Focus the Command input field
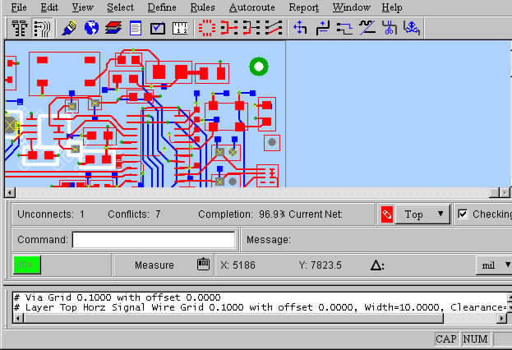This screenshot has width=512, height=350. (154, 240)
